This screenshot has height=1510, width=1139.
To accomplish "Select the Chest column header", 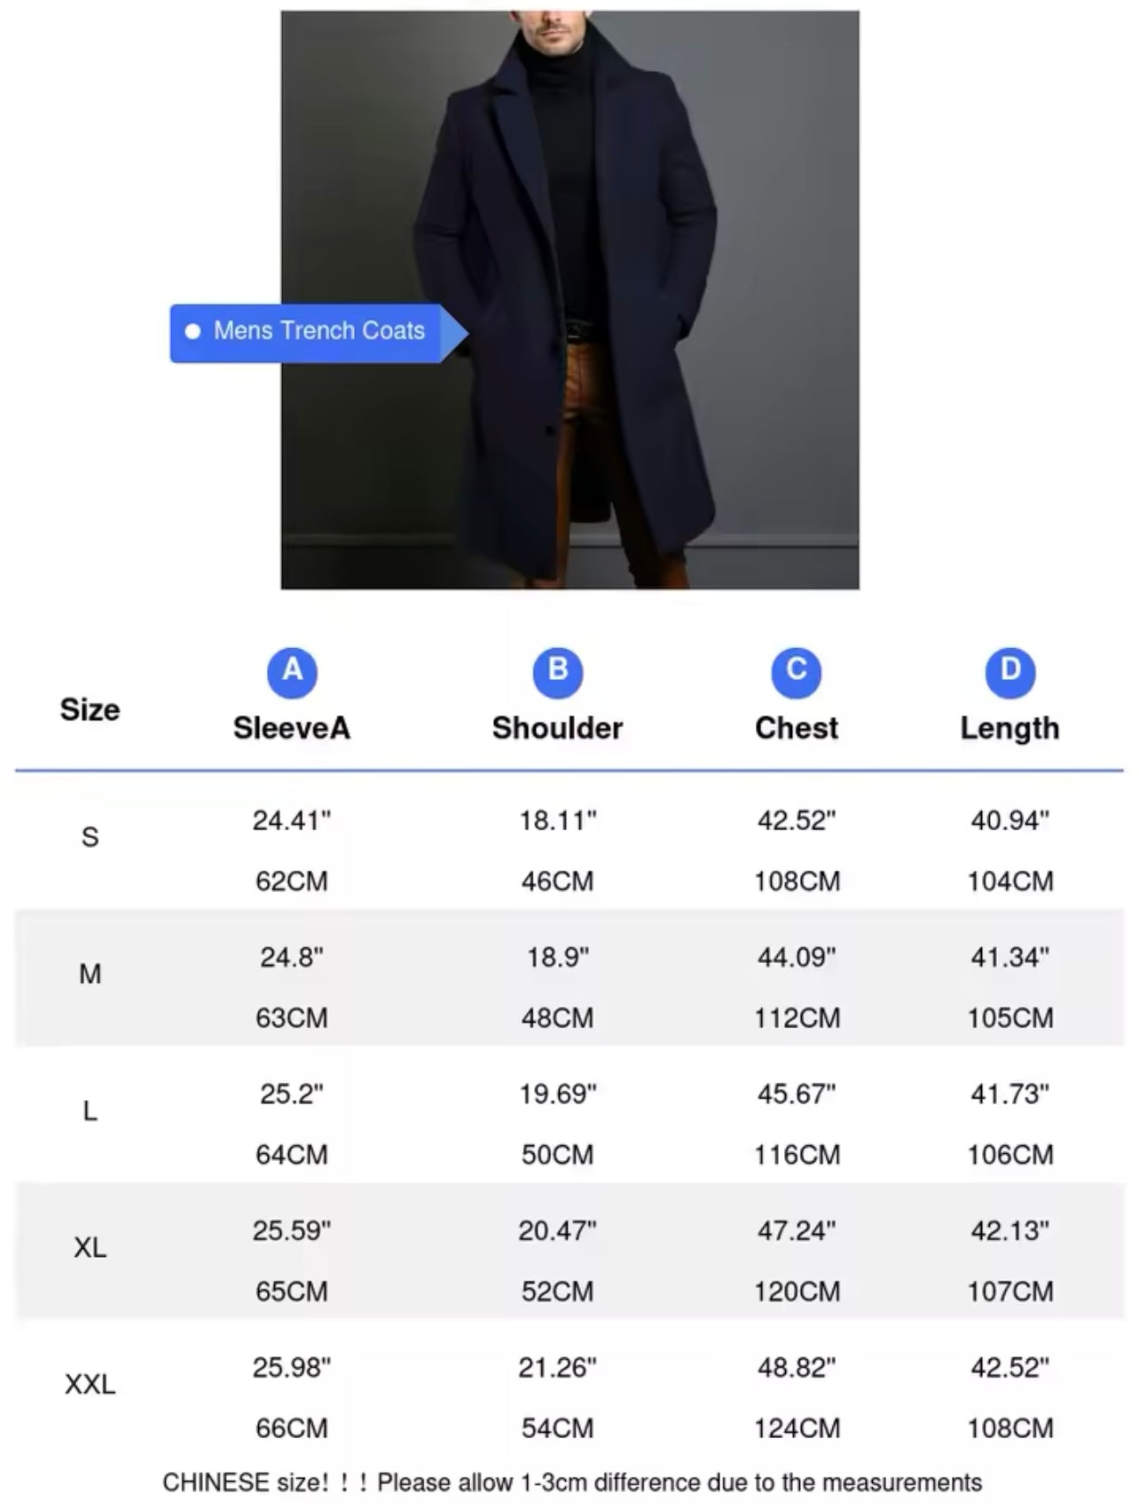I will point(797,728).
